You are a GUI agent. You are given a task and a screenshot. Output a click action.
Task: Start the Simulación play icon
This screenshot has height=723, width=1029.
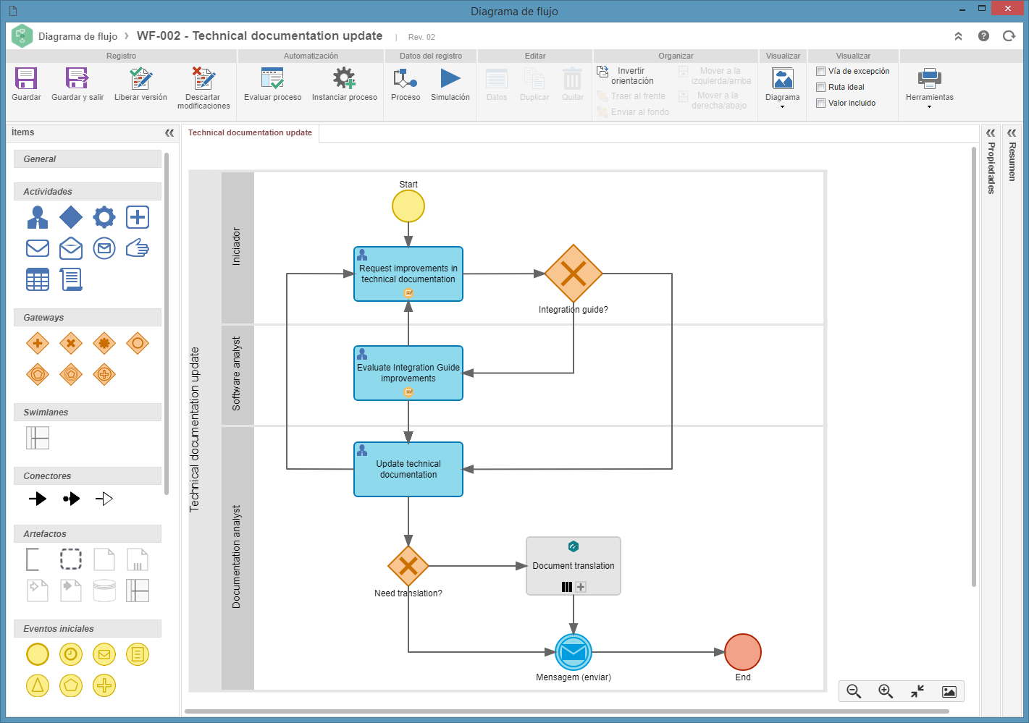click(x=450, y=78)
